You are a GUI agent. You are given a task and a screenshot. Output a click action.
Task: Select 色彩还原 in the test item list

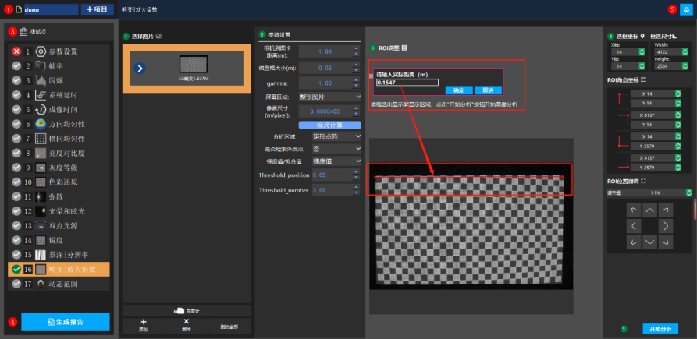click(x=59, y=182)
